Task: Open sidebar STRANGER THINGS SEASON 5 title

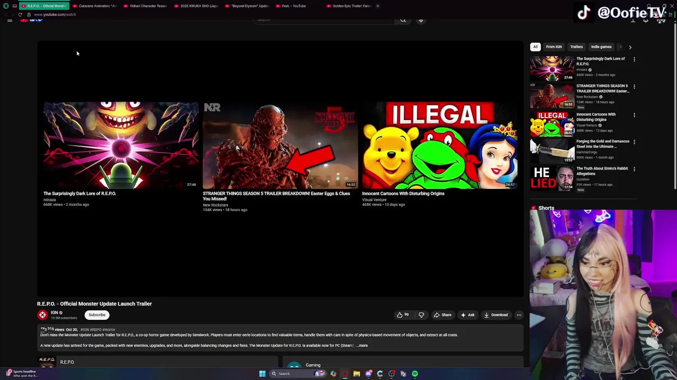Action: pos(602,89)
